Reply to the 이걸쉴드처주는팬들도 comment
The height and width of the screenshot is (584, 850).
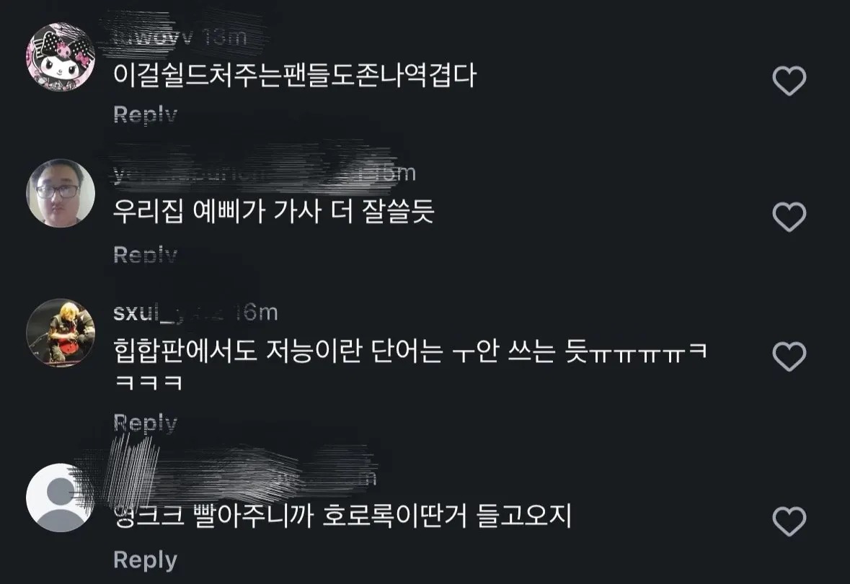146,114
